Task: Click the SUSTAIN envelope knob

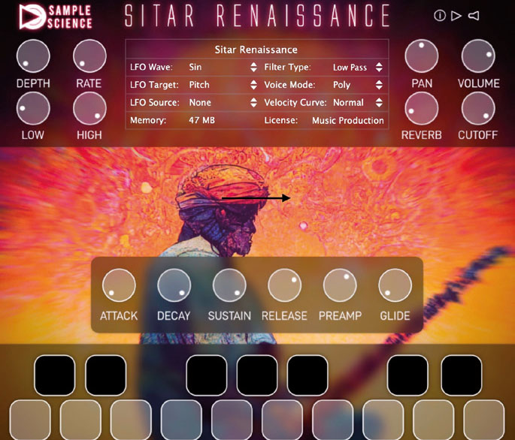Action: [229, 285]
